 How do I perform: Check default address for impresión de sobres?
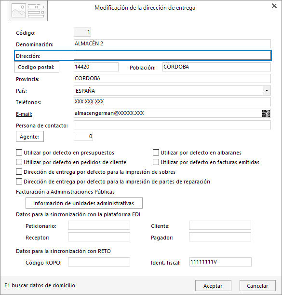point(19,172)
